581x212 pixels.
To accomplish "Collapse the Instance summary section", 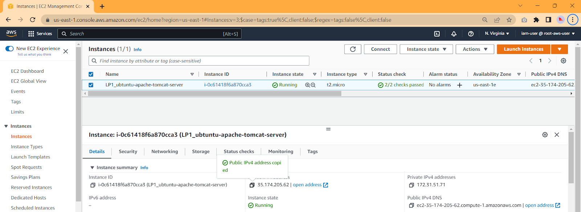I will click(92, 167).
